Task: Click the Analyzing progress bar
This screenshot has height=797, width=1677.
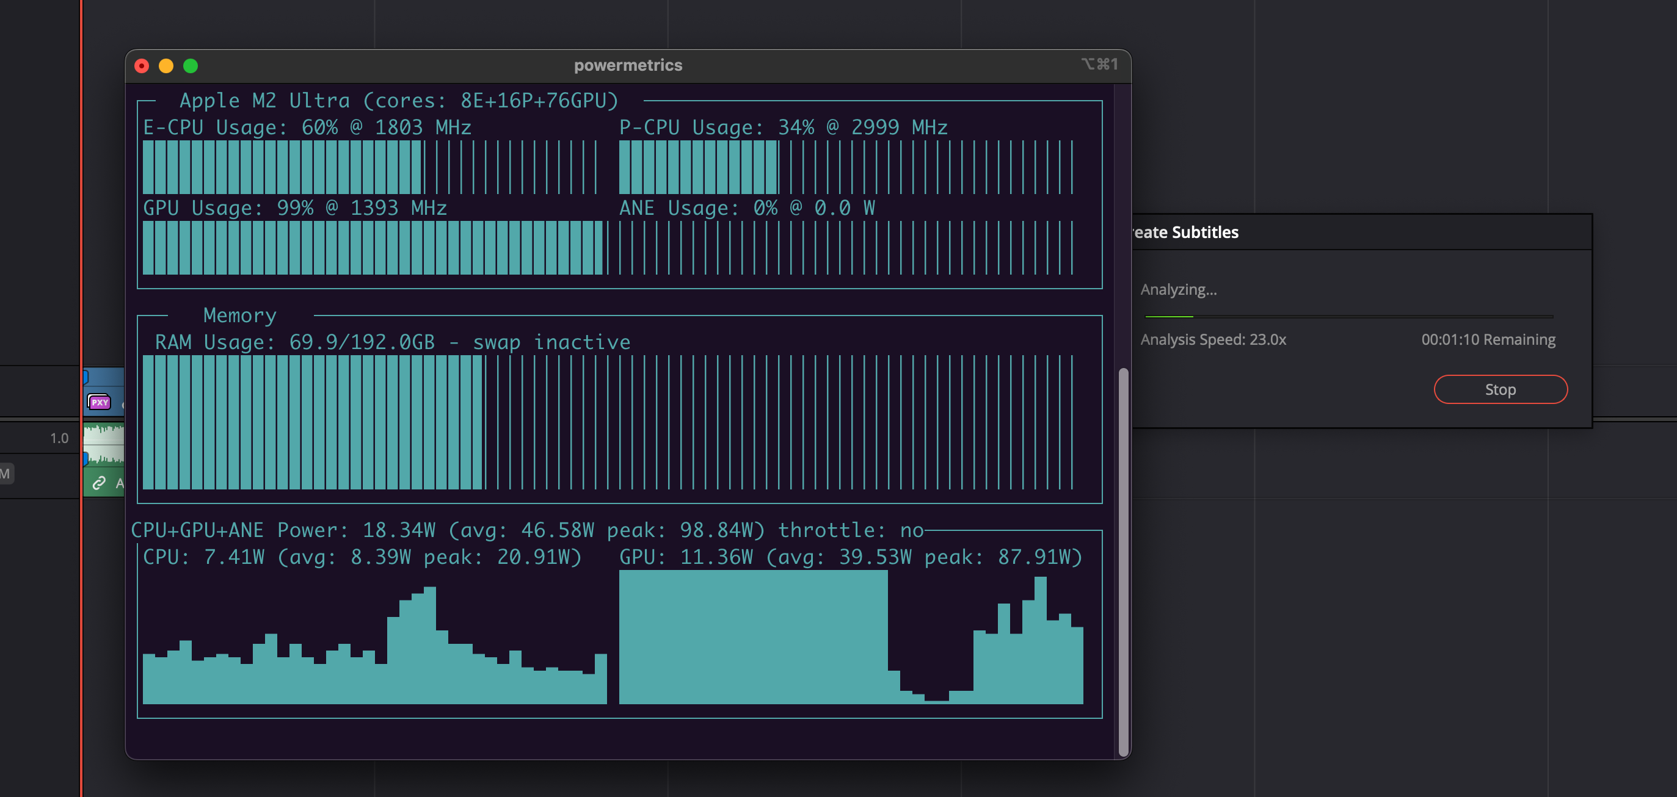Action: 1349,316
